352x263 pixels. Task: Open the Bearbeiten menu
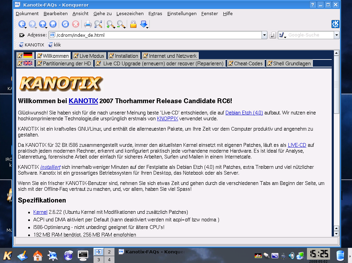tap(55, 13)
